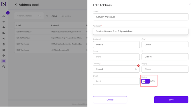This screenshot has width=194, height=108.
Task: Select the IE US Warehouse row
Action: (x=51, y=50)
